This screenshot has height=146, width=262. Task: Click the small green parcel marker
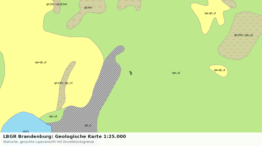coord(131,73)
